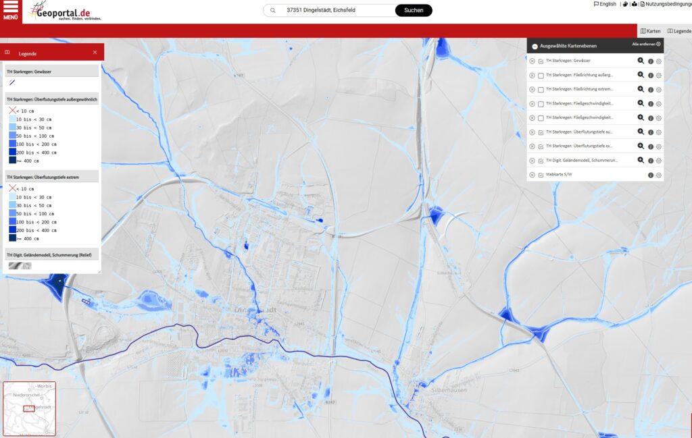Enable the Fließrichtung extrem layer checkbox
Image resolution: width=692 pixels, height=438 pixels.
[541, 89]
